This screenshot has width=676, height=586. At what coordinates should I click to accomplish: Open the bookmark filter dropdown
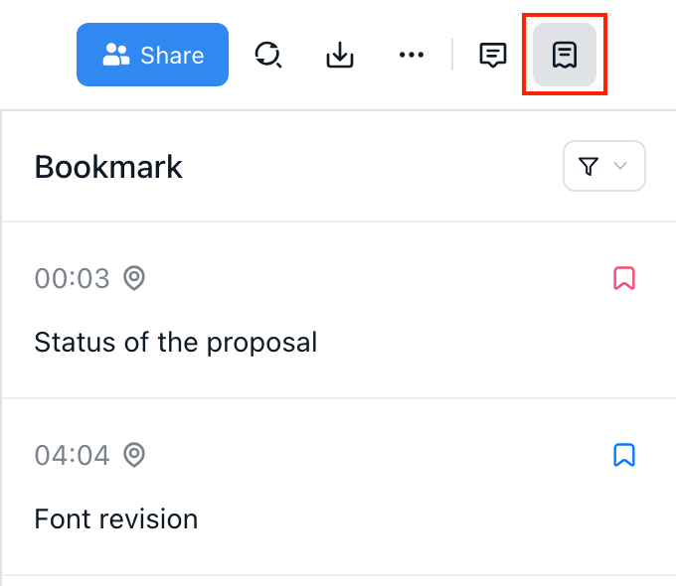click(x=604, y=166)
